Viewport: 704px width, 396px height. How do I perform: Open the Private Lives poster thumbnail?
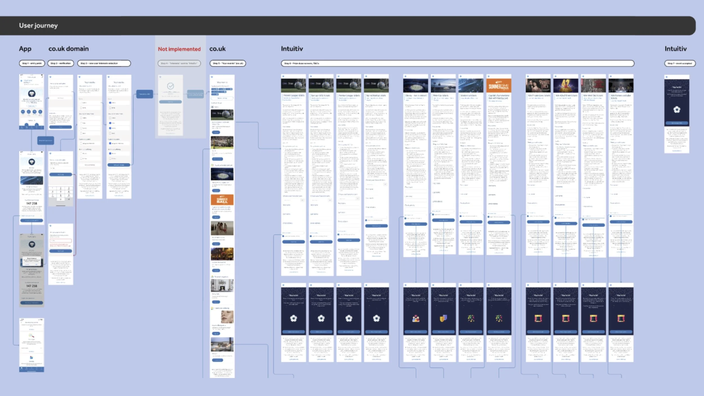click(538, 86)
